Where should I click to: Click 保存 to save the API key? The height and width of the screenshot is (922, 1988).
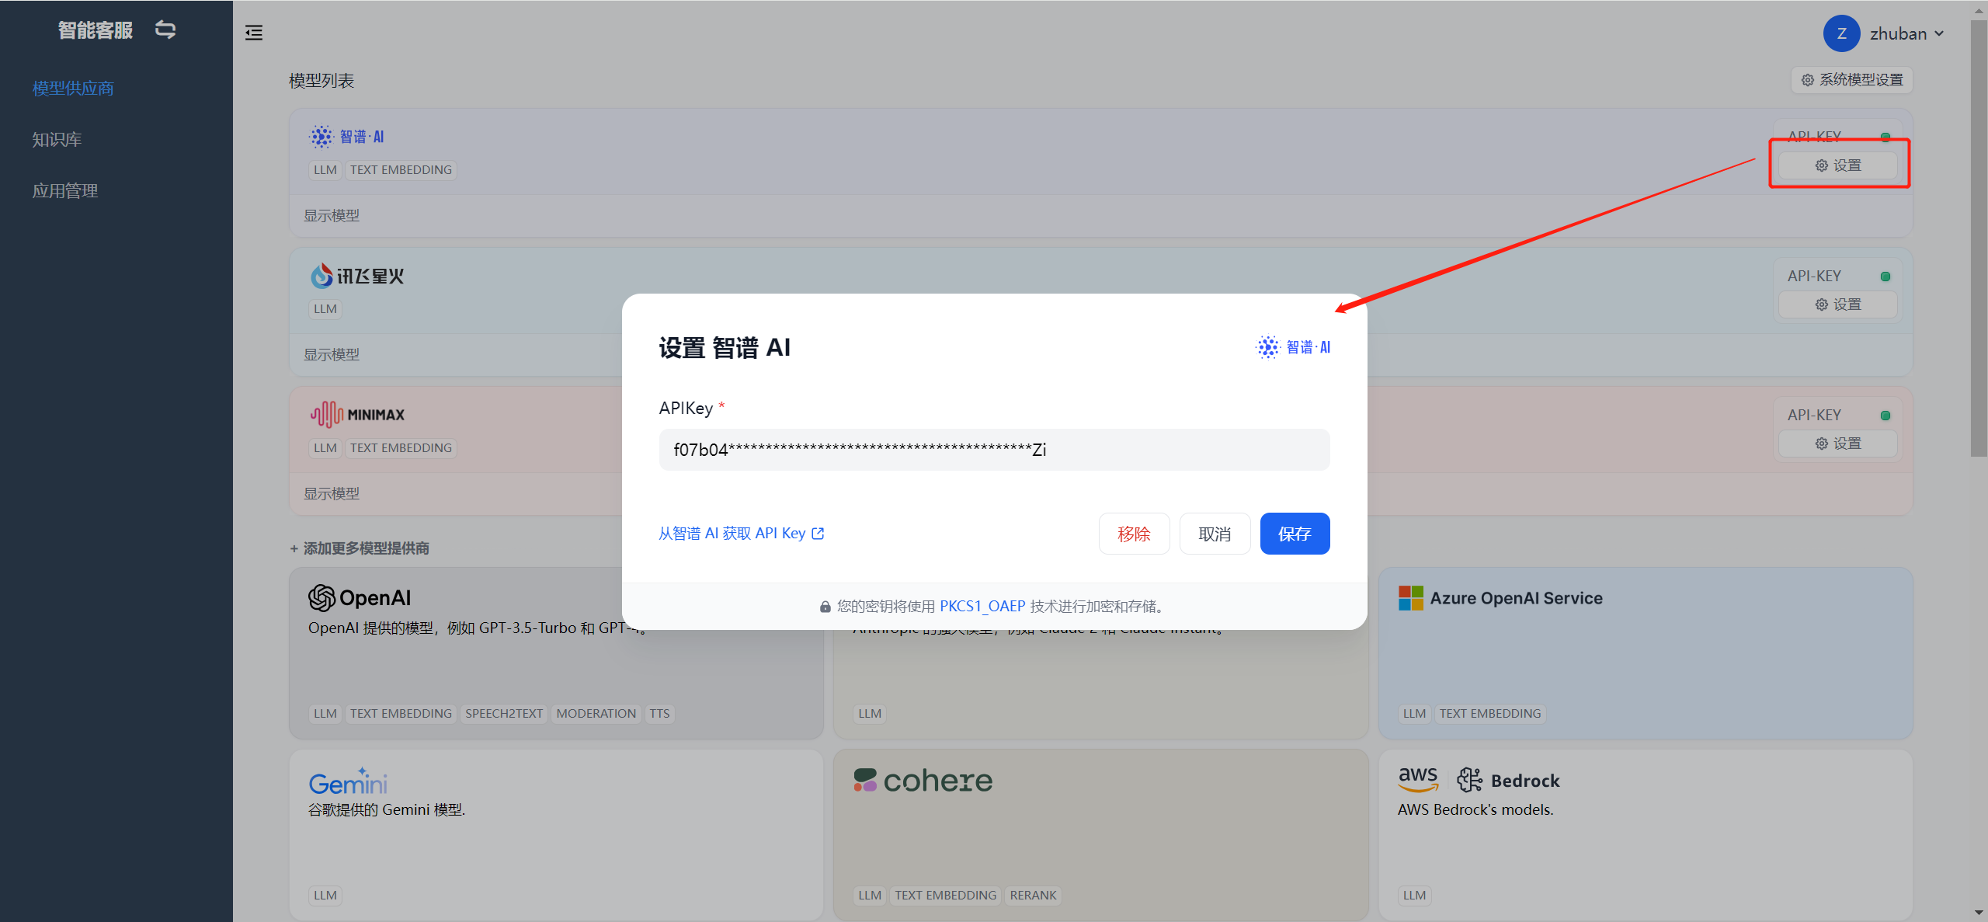(x=1295, y=534)
